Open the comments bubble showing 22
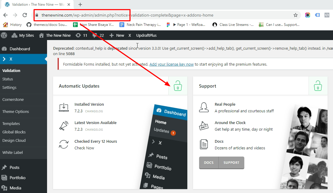333x193 pixels. point(98,35)
